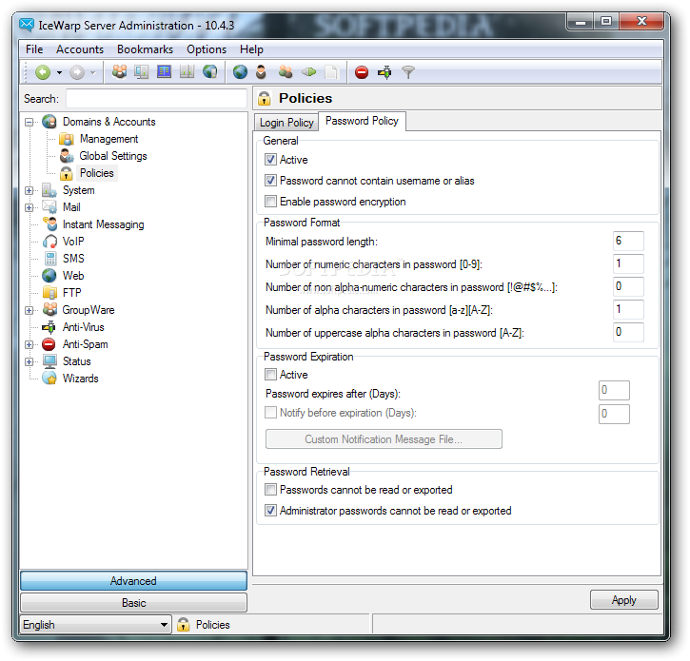Click the two users group toolbar icon
This screenshot has width=690, height=661.
(286, 71)
